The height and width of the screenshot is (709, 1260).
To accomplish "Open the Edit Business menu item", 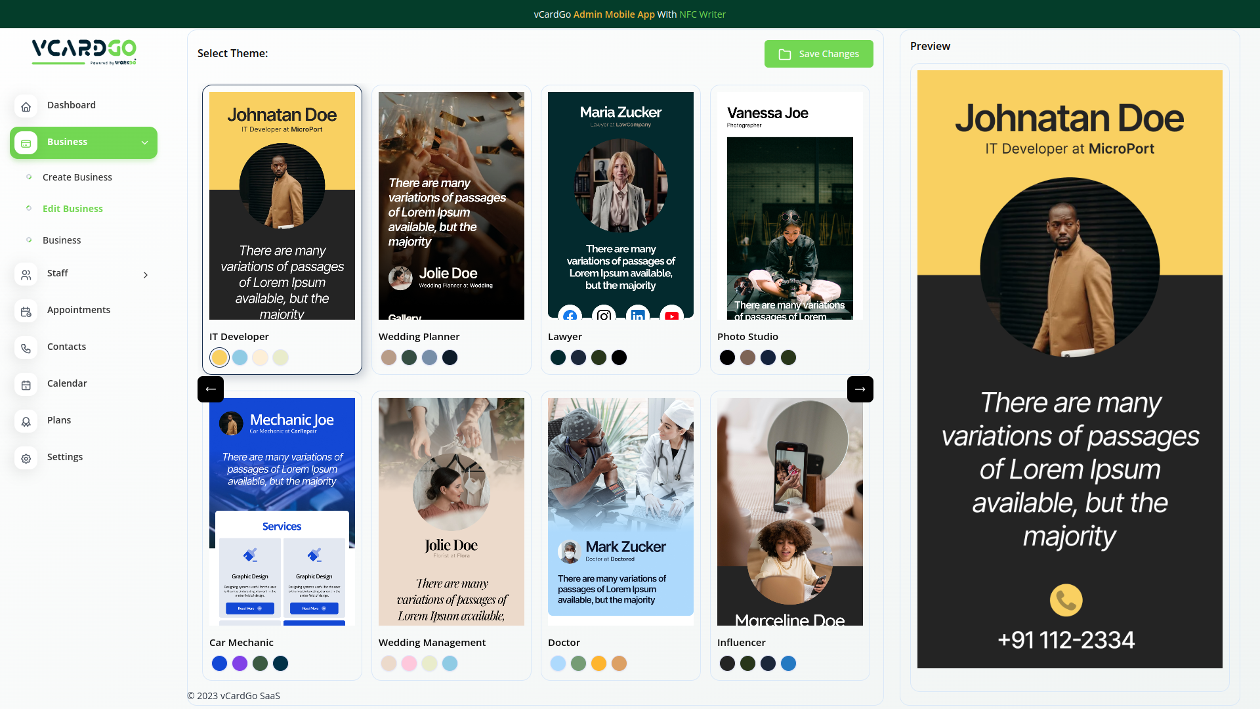I will (72, 209).
